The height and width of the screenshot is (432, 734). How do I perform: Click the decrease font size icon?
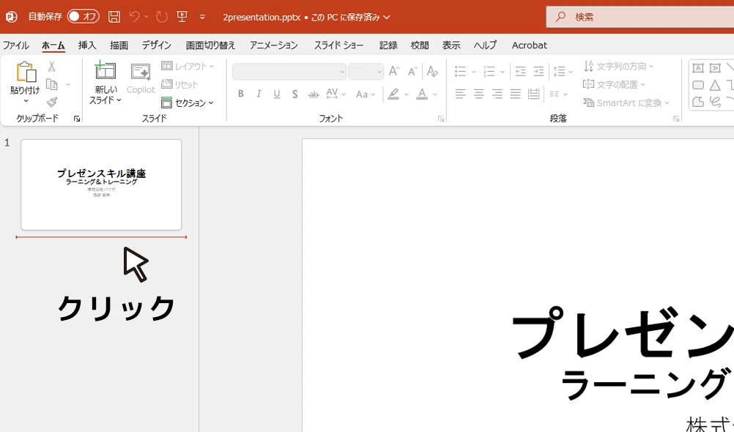[412, 71]
